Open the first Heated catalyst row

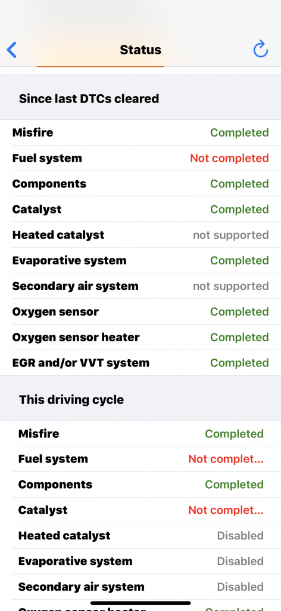(x=140, y=235)
